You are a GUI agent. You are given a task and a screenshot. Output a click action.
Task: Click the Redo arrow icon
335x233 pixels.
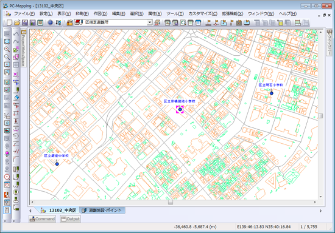point(16,42)
